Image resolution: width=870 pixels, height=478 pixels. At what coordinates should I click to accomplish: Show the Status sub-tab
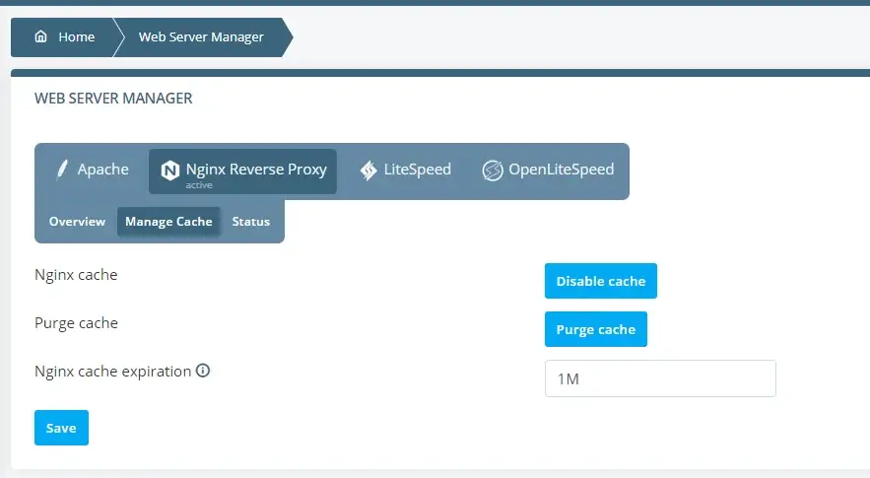tap(250, 222)
